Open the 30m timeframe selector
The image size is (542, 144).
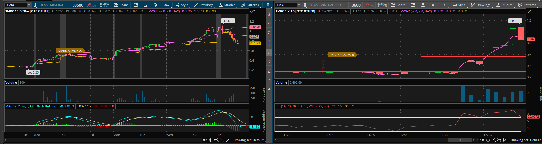pos(166,5)
